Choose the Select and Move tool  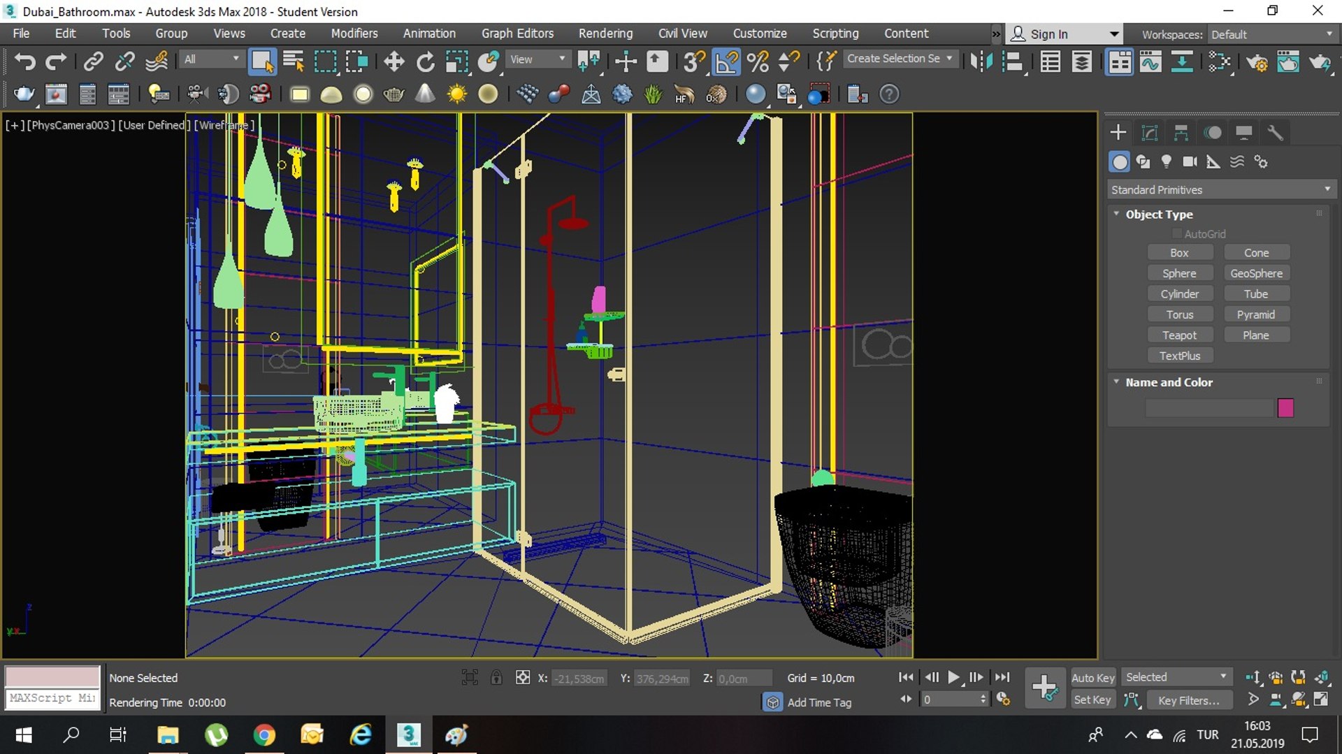coord(394,61)
